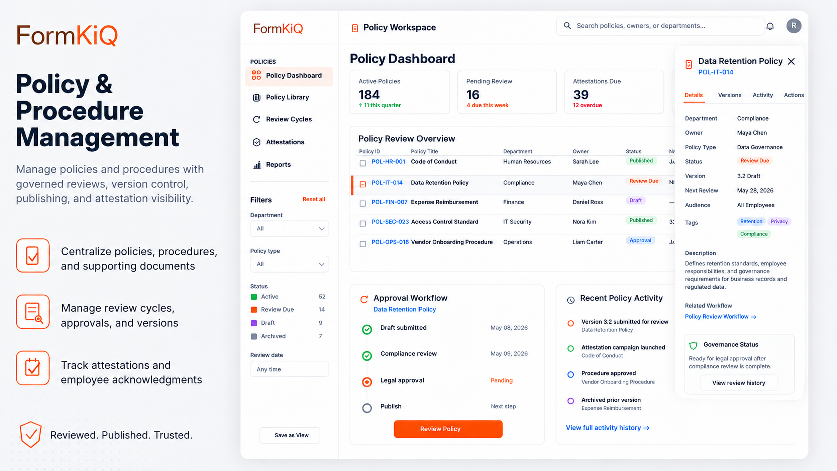Click Version 3.2 submitted activity marker
This screenshot has width=837, height=471.
pos(570,323)
